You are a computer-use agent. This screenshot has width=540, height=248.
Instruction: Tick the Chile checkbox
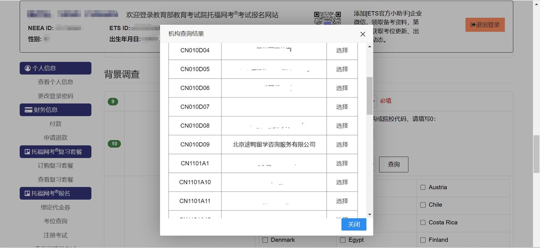click(x=423, y=205)
